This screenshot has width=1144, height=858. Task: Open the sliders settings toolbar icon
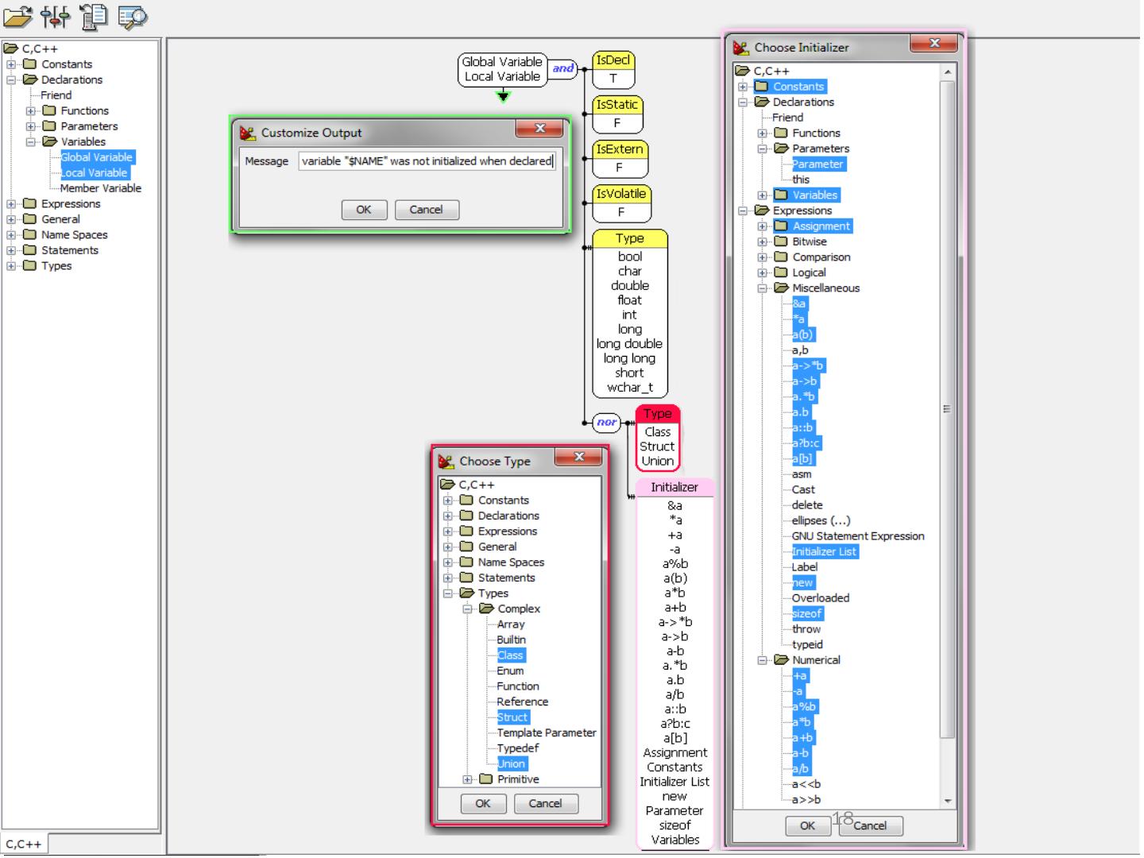coord(55,16)
